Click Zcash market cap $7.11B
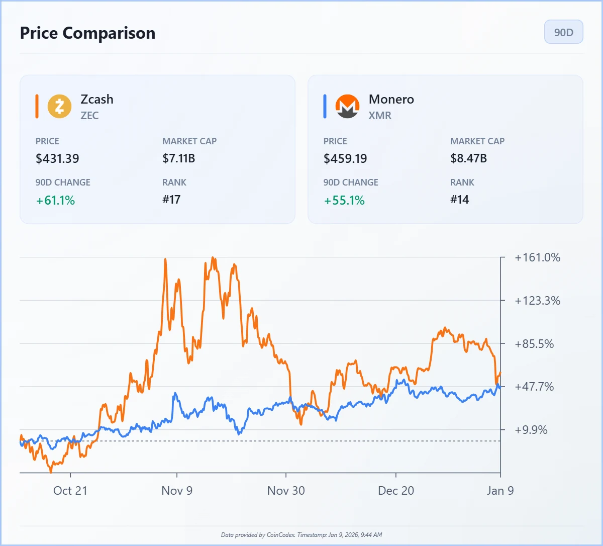The image size is (603, 546). tap(178, 158)
